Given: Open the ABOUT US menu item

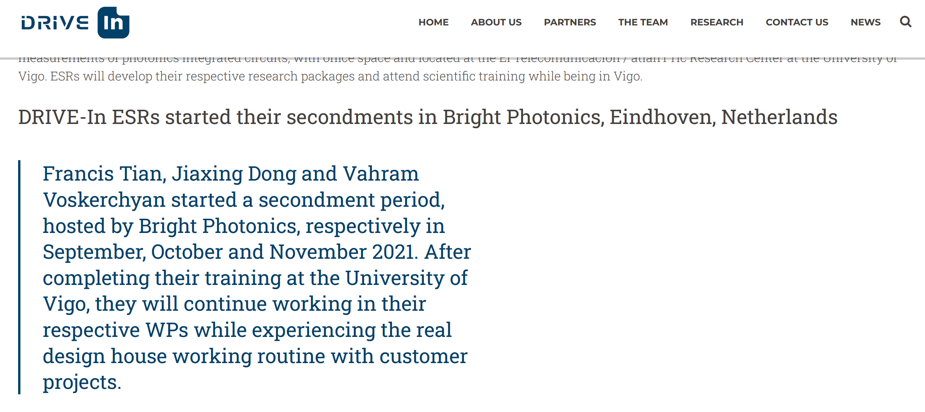Looking at the screenshot, I should [496, 22].
